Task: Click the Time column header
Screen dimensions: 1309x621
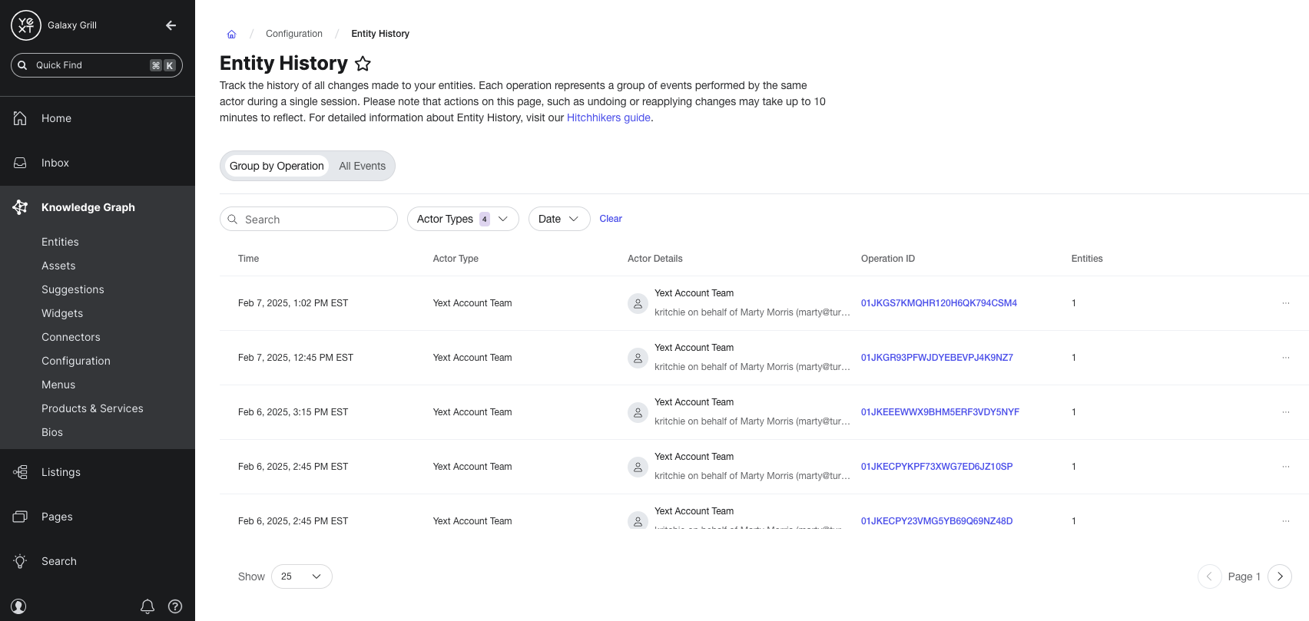Action: pyautogui.click(x=248, y=259)
